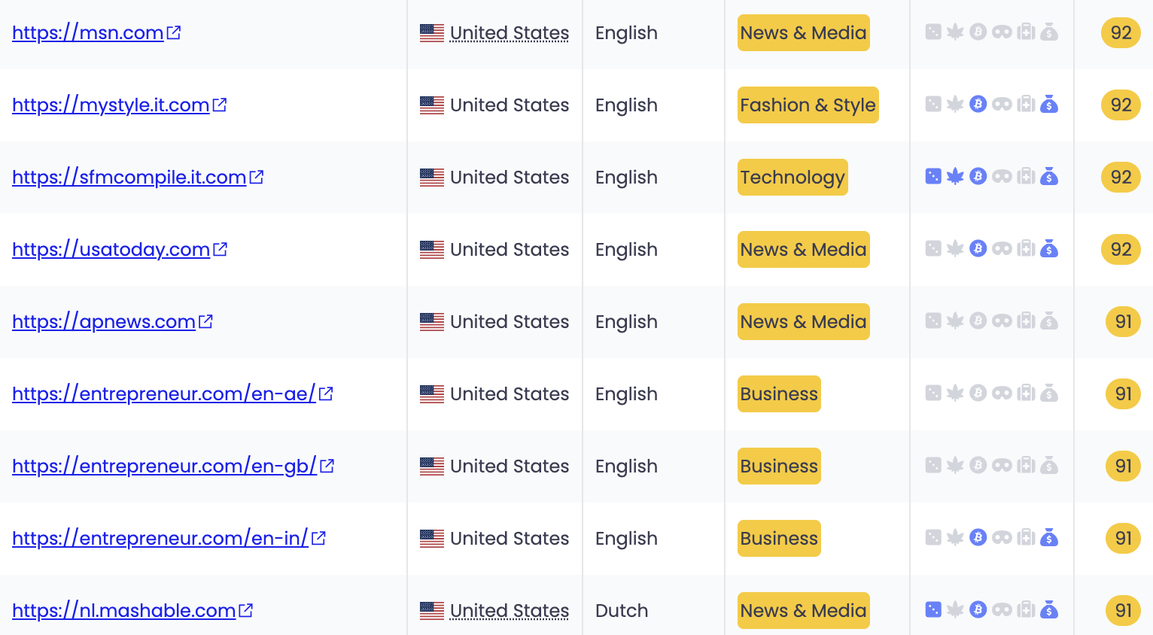The height and width of the screenshot is (635, 1153).
Task: Click the cannabis leaf icon for sfmcompile.it.com
Action: click(x=955, y=177)
